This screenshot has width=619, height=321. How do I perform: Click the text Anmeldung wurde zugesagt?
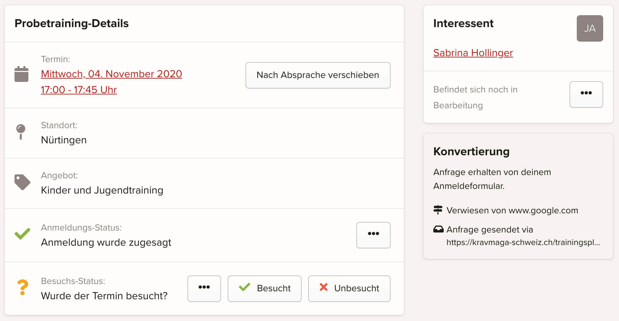pyautogui.click(x=106, y=242)
